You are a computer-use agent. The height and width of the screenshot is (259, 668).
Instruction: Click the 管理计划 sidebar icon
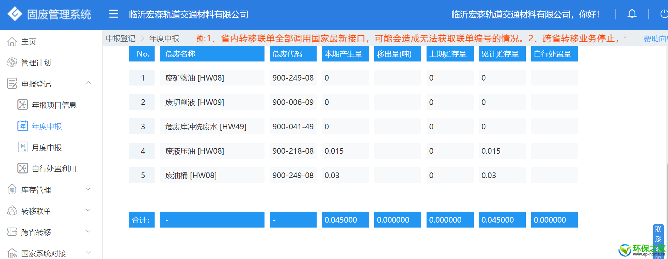pyautogui.click(x=12, y=63)
